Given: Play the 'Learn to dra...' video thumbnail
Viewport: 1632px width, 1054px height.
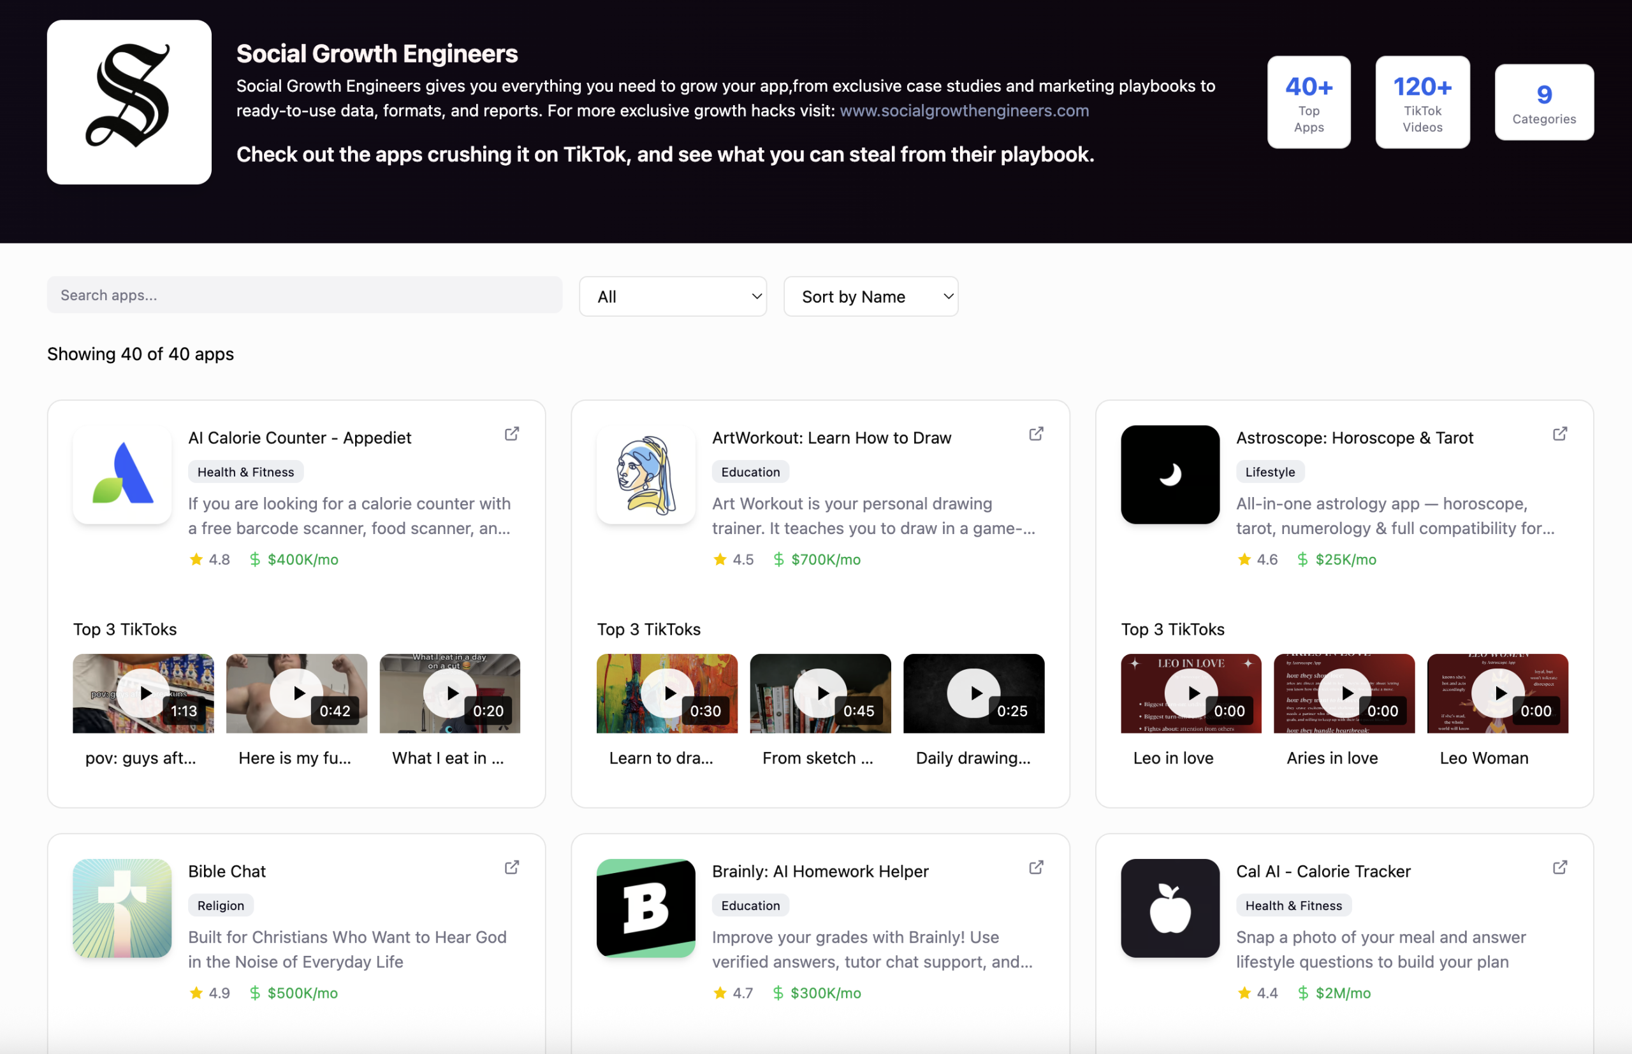Looking at the screenshot, I should point(667,693).
